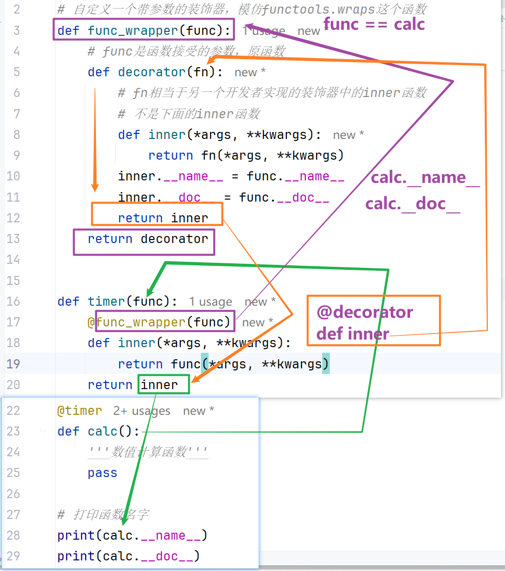505x571 pixels.
Task: Place cursor on 'return decorator' statement
Action: [x=148, y=239]
